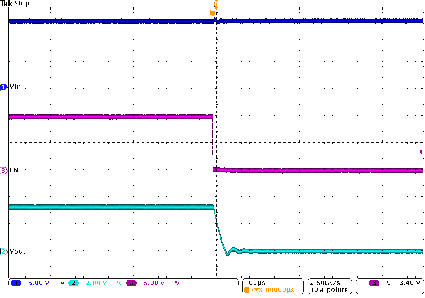Click the trigger slope icon in the trigger readout
The width and height of the screenshot is (425, 298).
[x=387, y=283]
